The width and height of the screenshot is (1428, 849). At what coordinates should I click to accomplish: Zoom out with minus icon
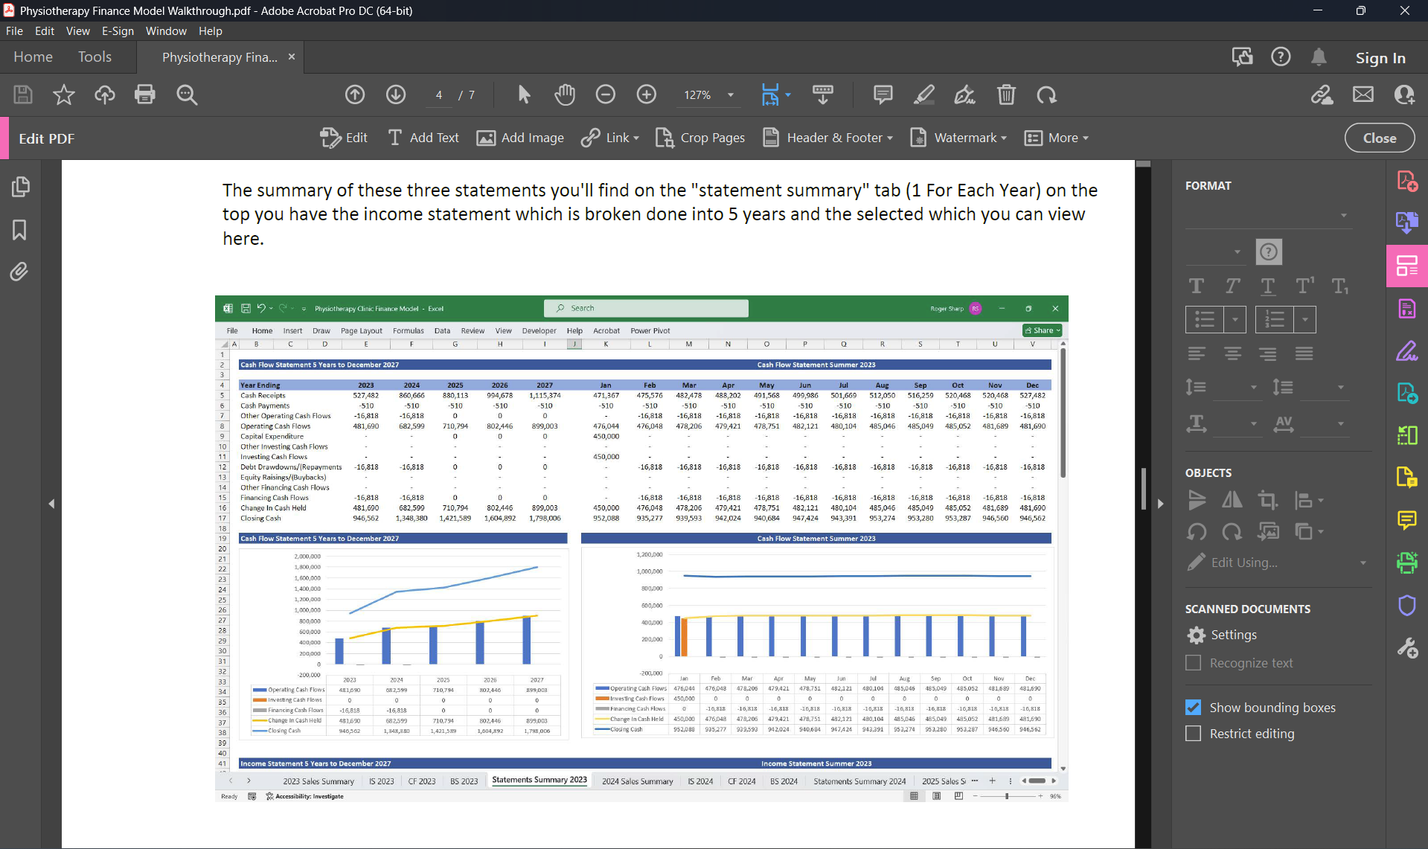click(606, 94)
